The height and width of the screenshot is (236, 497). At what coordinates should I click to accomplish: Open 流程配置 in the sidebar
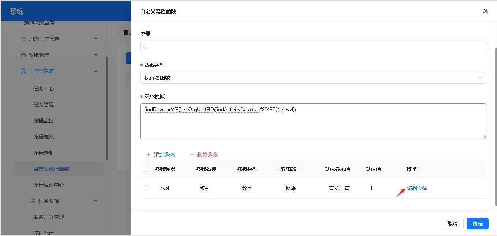(44, 233)
